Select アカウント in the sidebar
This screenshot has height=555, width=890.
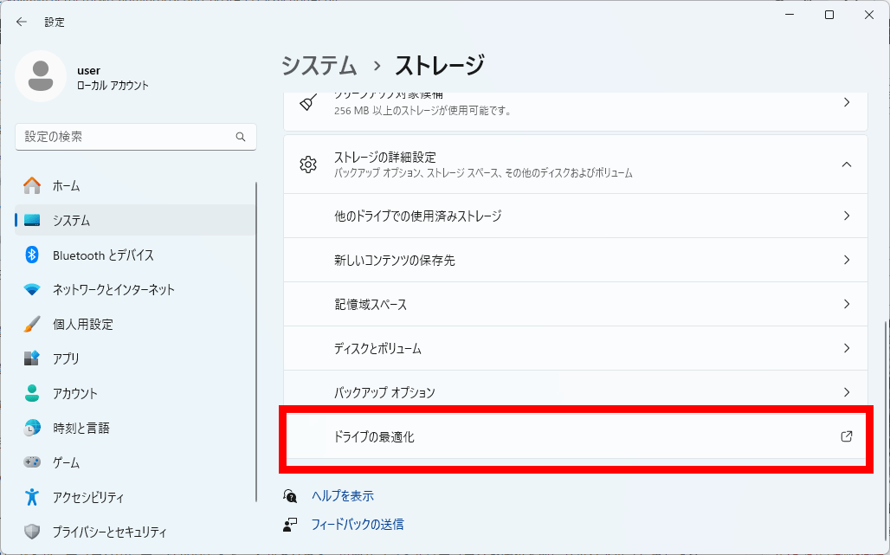(x=76, y=393)
